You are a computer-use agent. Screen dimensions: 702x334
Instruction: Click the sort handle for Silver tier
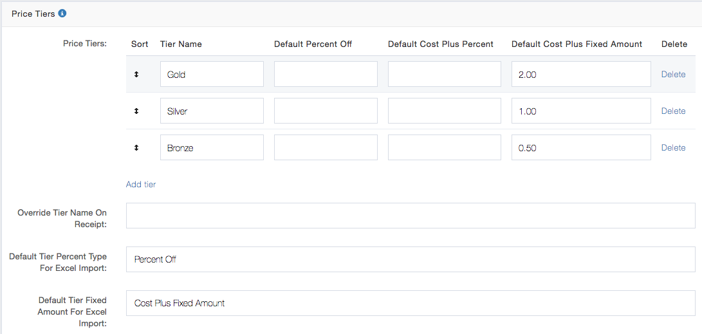pos(136,111)
